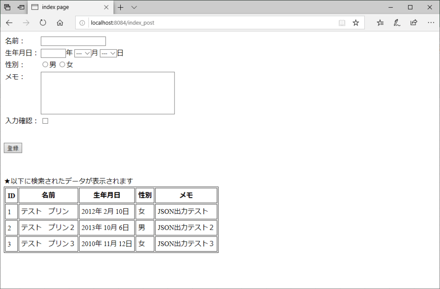Open a new browser tab
The height and width of the screenshot is (289, 440).
[122, 7]
